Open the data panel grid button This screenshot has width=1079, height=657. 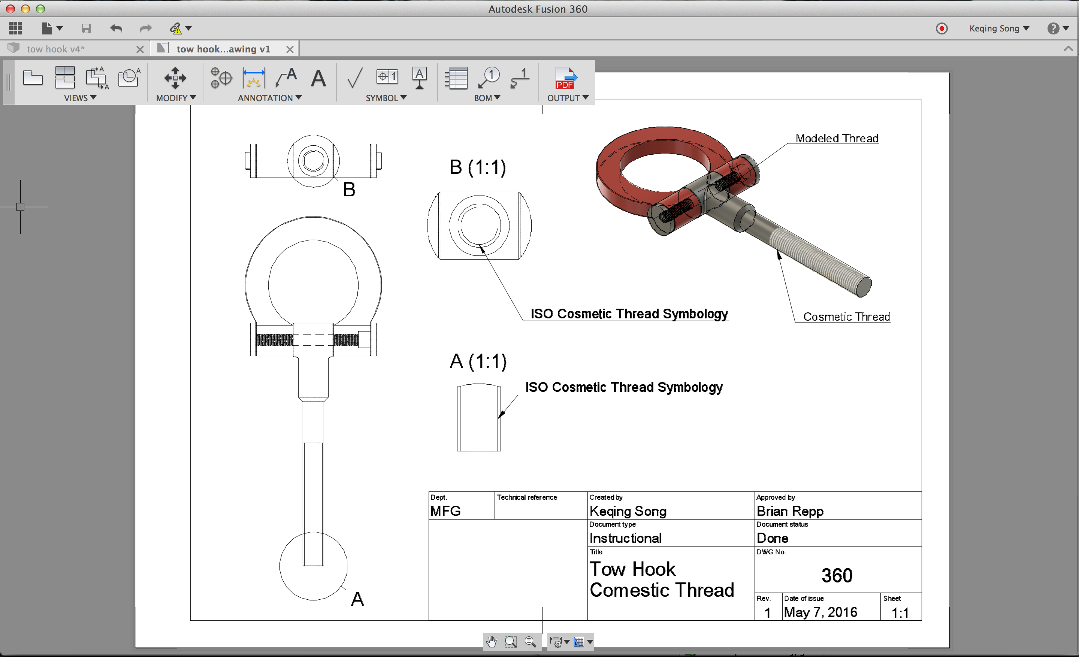click(15, 28)
